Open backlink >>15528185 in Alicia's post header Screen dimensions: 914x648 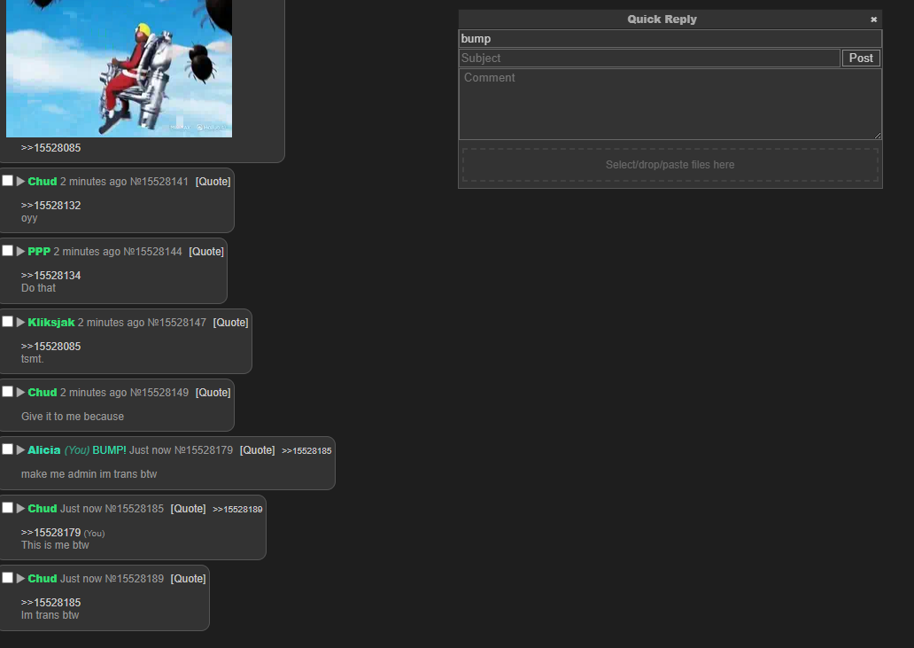pyautogui.click(x=306, y=451)
